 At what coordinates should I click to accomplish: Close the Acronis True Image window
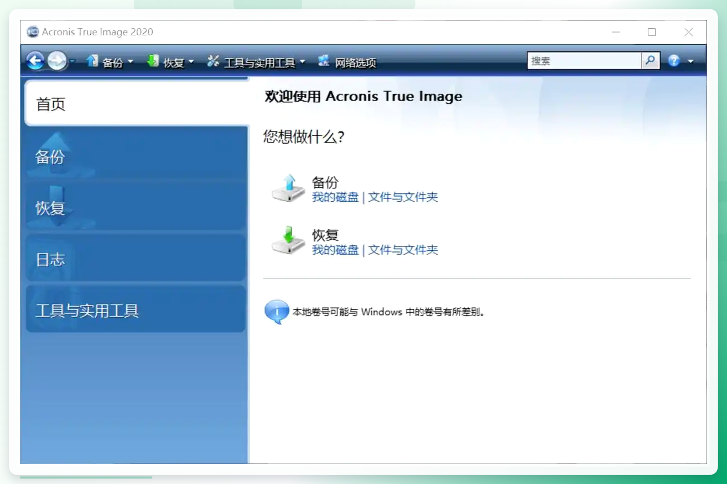pos(688,32)
